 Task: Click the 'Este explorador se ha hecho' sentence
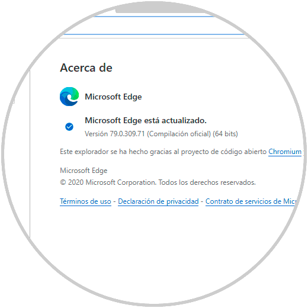tap(163, 152)
